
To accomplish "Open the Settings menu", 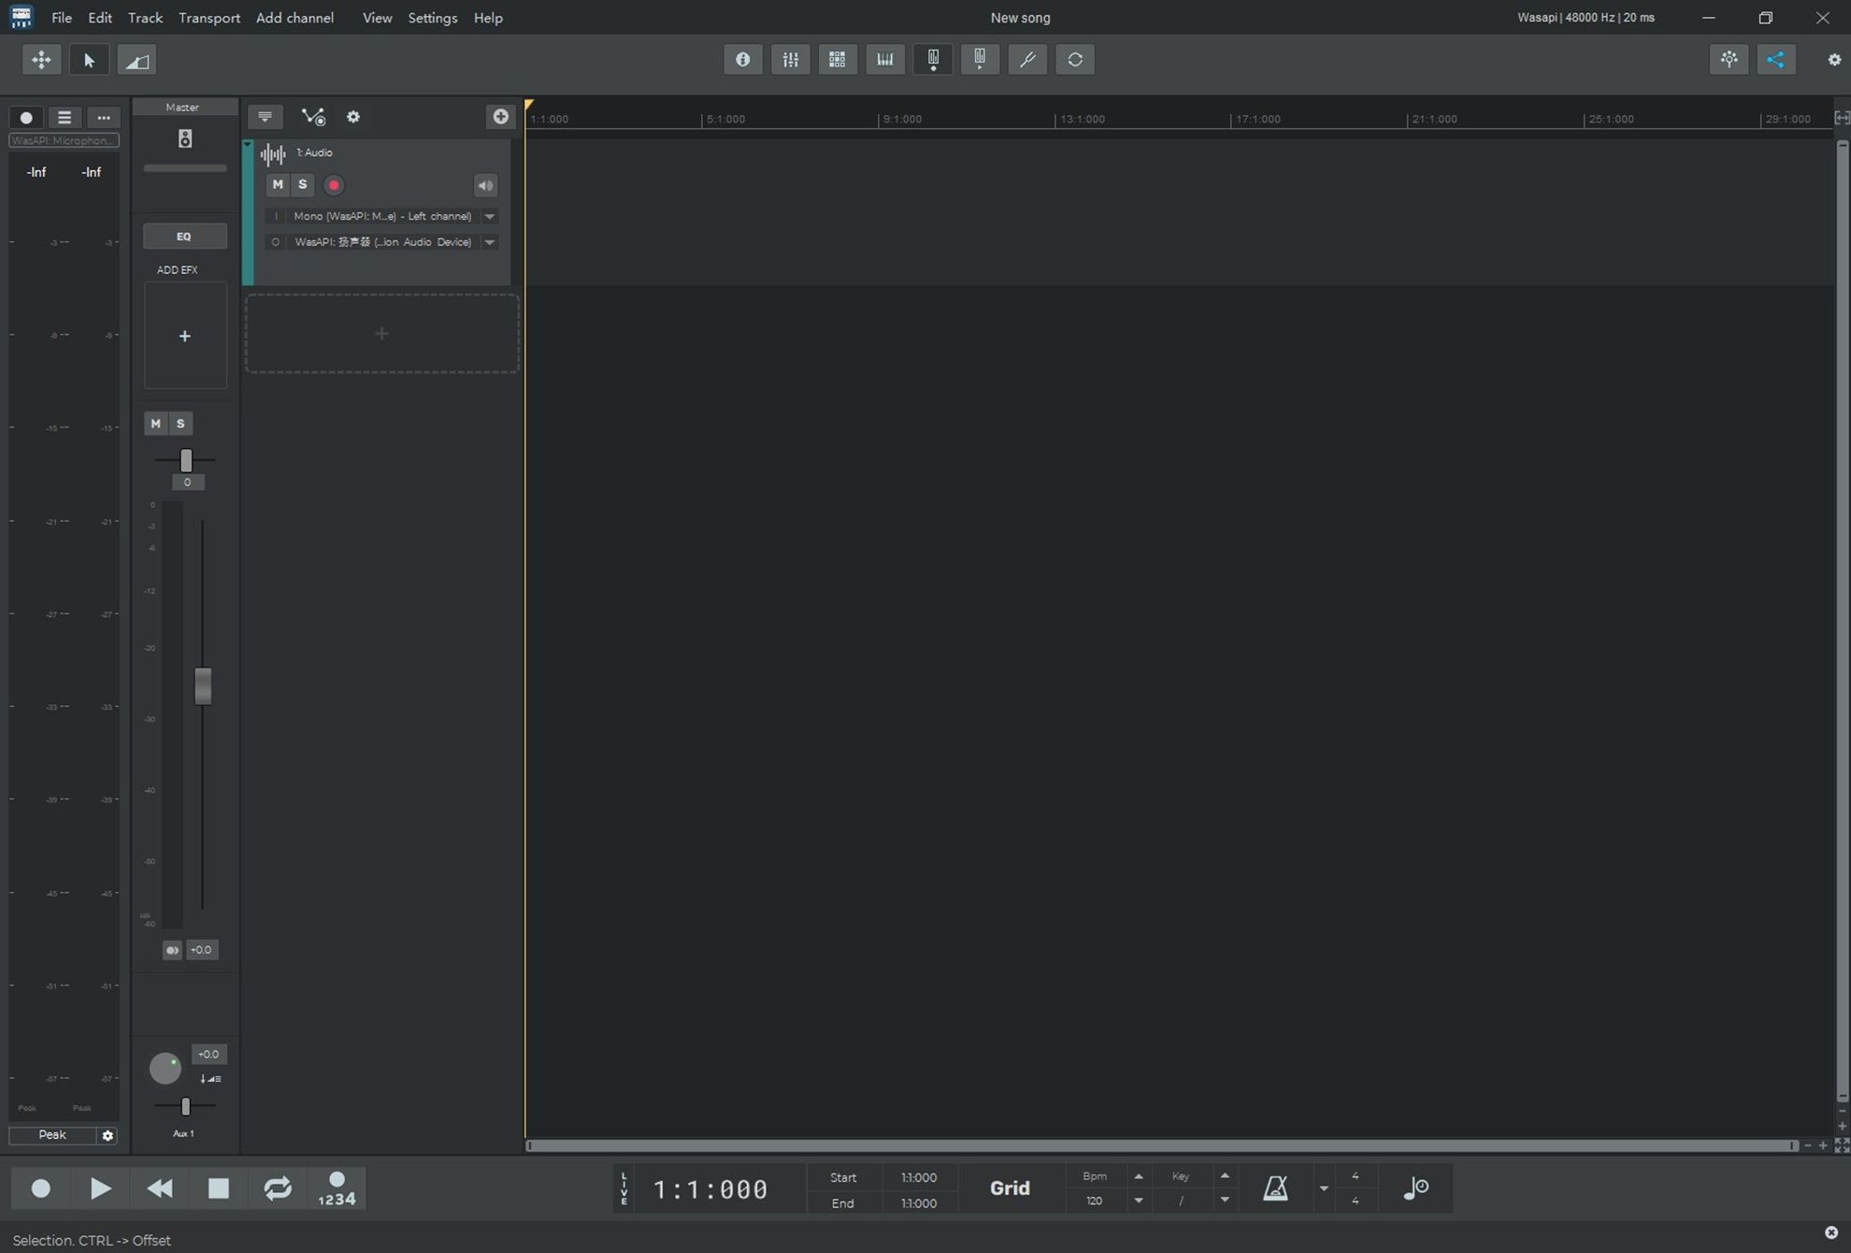I will pyautogui.click(x=433, y=18).
